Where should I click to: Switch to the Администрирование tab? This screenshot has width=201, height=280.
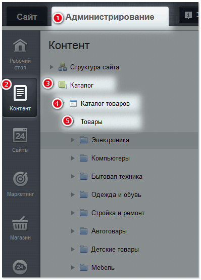(110, 17)
